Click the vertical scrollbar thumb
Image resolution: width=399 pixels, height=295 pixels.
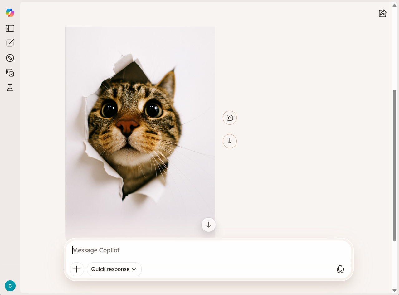point(394,165)
